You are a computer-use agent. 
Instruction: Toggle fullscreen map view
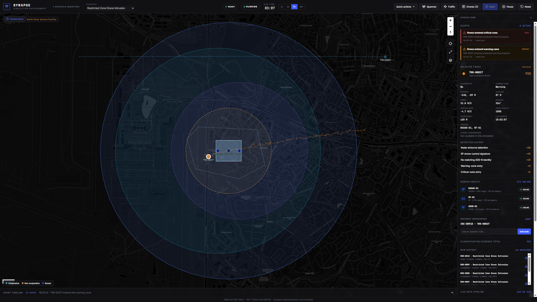[x=450, y=52]
